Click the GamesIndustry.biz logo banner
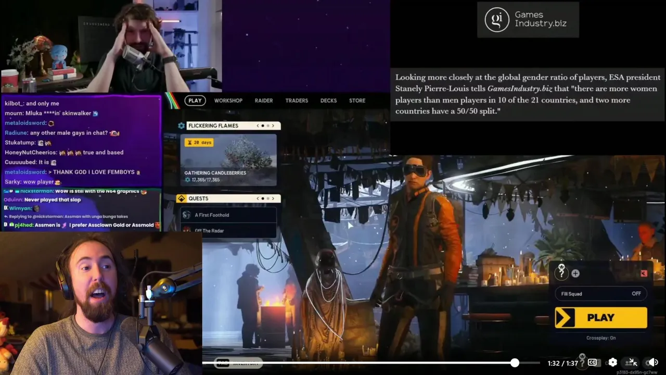 click(x=528, y=19)
